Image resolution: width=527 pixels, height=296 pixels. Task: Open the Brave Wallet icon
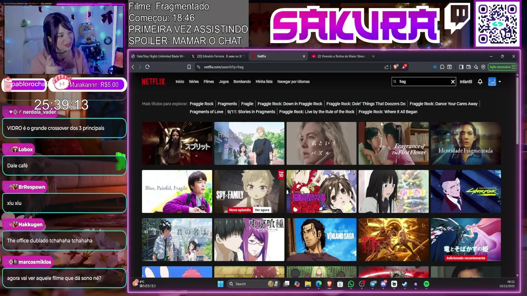point(469,67)
